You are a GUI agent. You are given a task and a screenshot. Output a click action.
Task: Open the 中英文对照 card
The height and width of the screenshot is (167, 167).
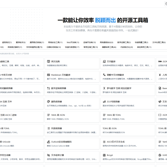tap(22, 77)
